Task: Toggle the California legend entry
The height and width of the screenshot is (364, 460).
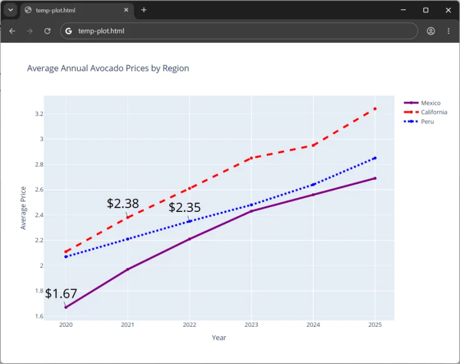Action: pyautogui.click(x=425, y=112)
